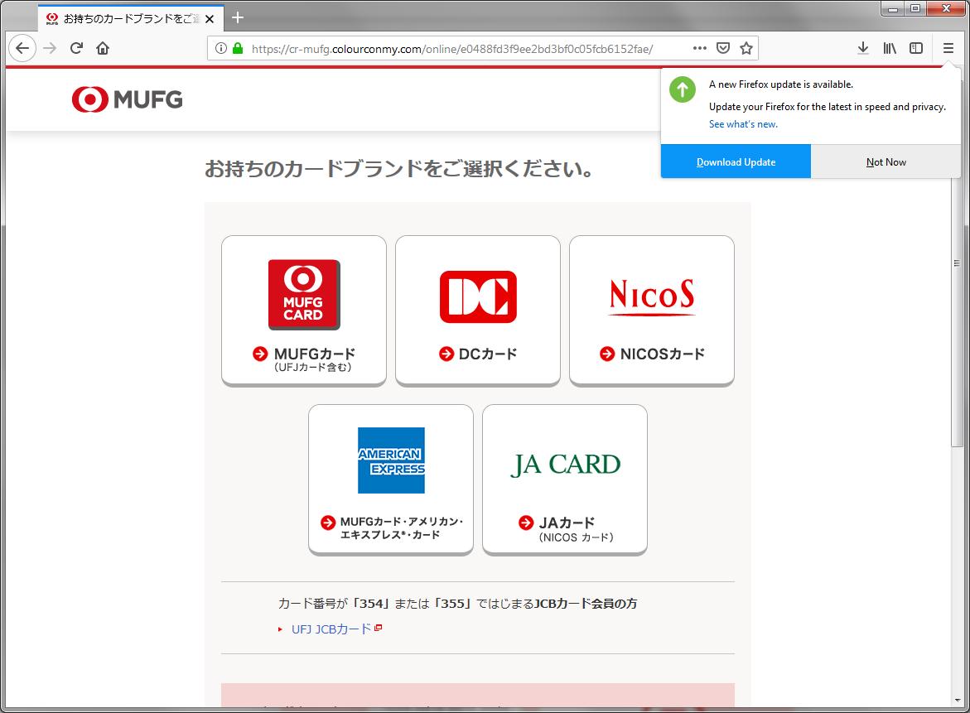Screen dimensions: 970x713
Task: Click MUFGカード・アメリカン・エキスプレス label
Action: 402,528
